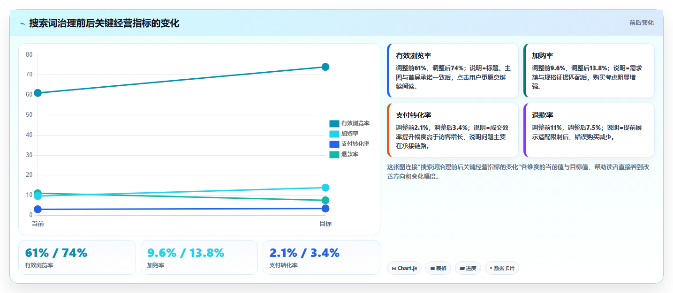The width and height of the screenshot is (673, 293).
Task: Click the 有效浏览率 caption under 61% / 74%
Action: 39,265
